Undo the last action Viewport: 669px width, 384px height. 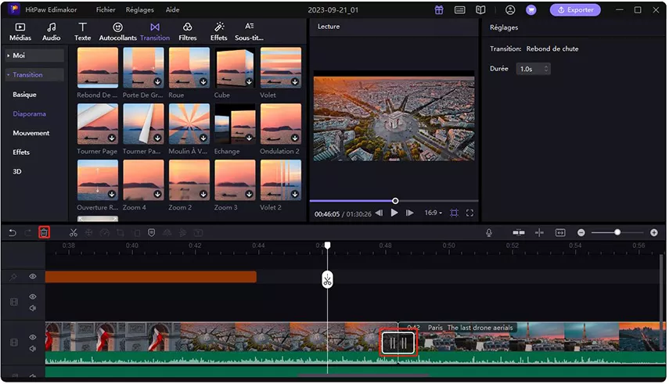coord(13,232)
